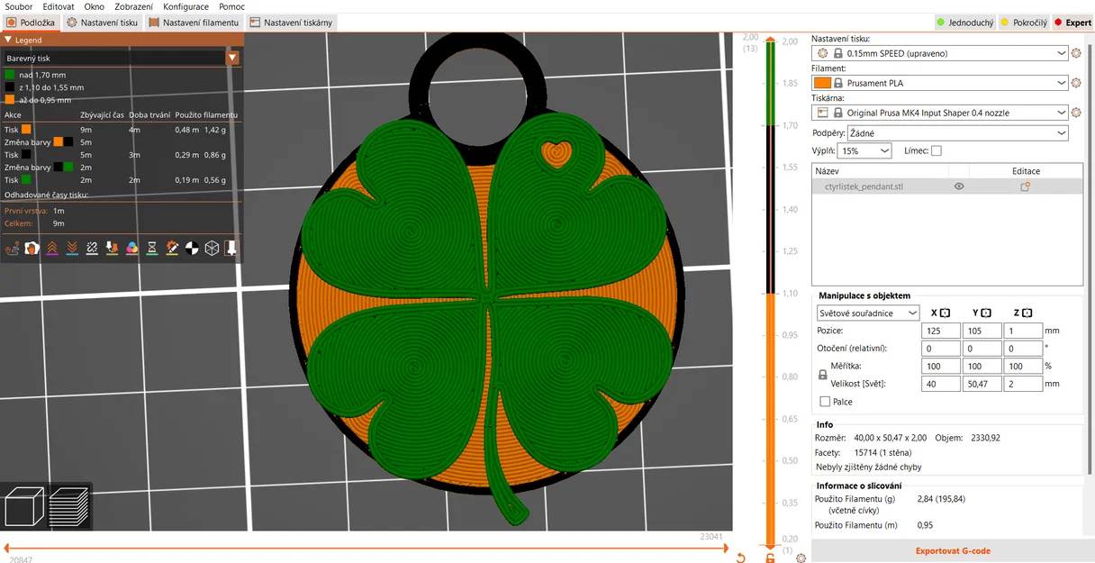Open filament settings gear beside Prusament PLA

1076,83
